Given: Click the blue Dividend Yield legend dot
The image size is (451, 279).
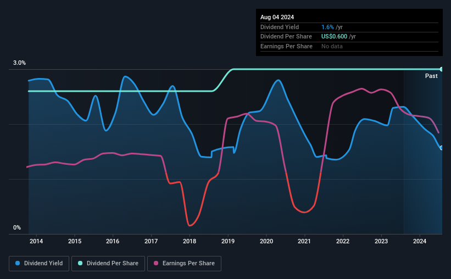Looking at the screenshot, I should pos(18,263).
